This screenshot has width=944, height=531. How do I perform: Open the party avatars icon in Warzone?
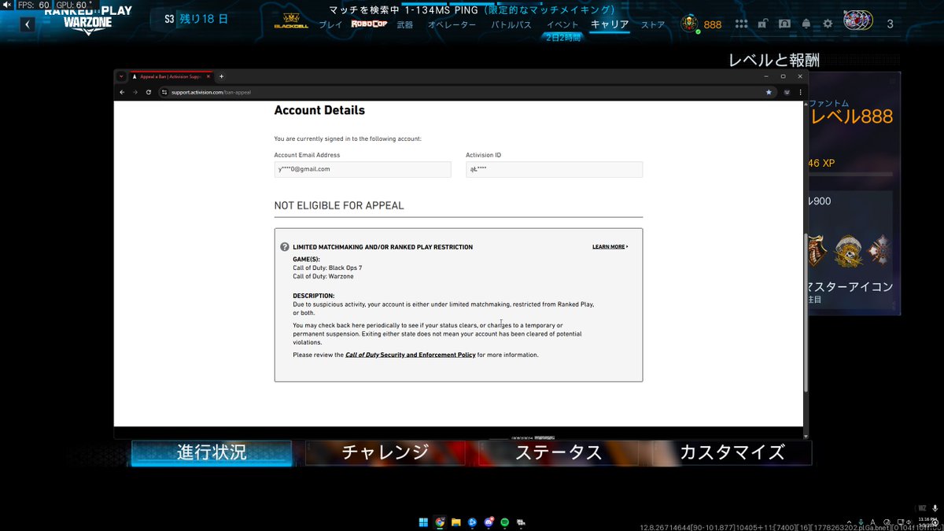pos(857,20)
